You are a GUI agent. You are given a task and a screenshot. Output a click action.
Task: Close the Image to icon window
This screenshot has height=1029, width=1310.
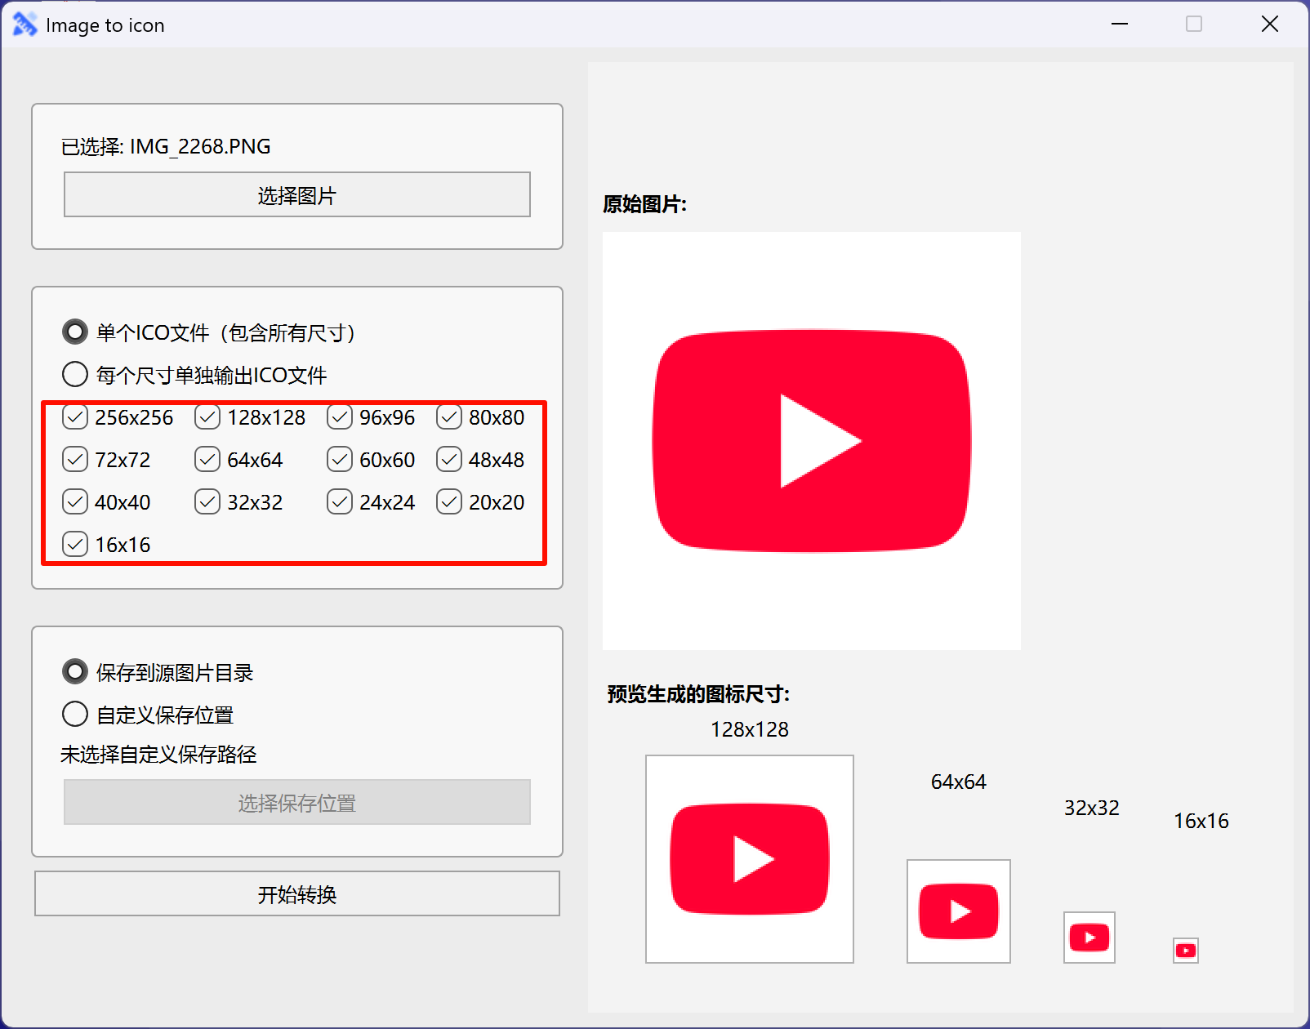pos(1270,24)
